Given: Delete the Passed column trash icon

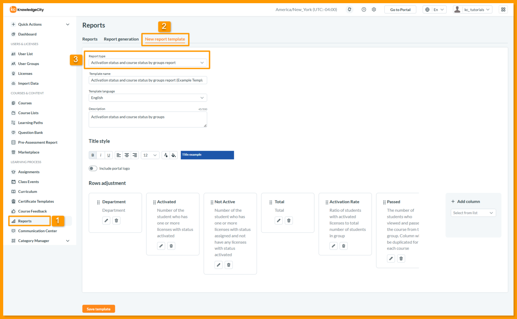Looking at the screenshot, I should coord(401,258).
